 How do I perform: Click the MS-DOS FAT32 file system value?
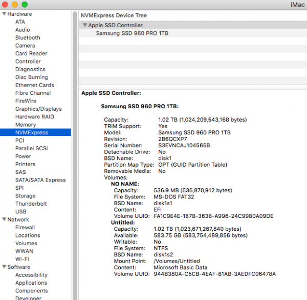[173, 196]
